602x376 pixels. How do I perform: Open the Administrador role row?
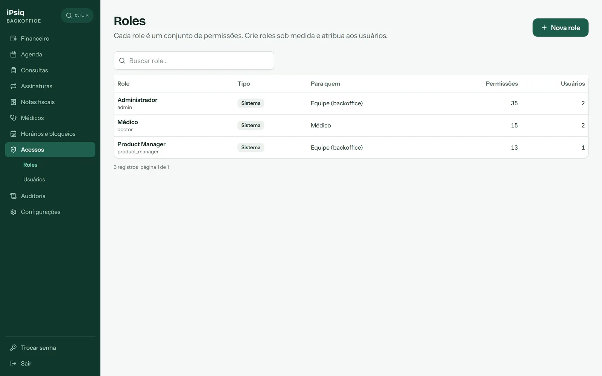351,103
